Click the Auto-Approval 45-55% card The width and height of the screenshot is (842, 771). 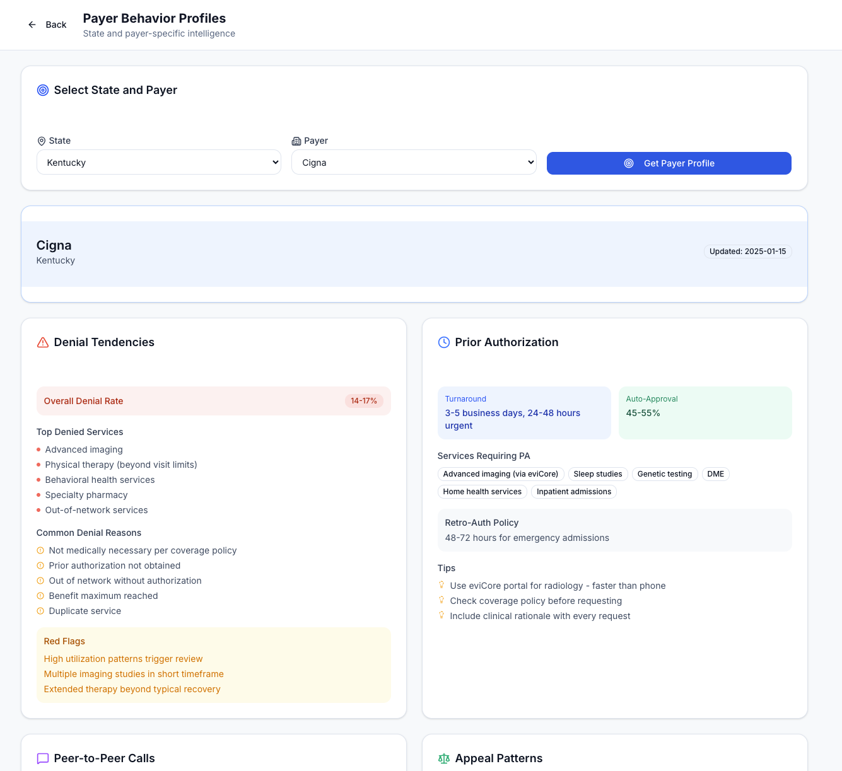click(x=705, y=413)
